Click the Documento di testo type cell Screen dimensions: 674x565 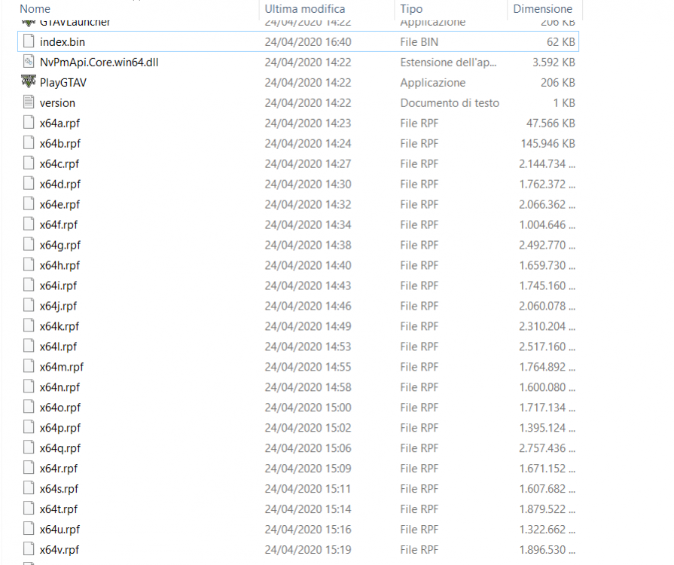450,102
